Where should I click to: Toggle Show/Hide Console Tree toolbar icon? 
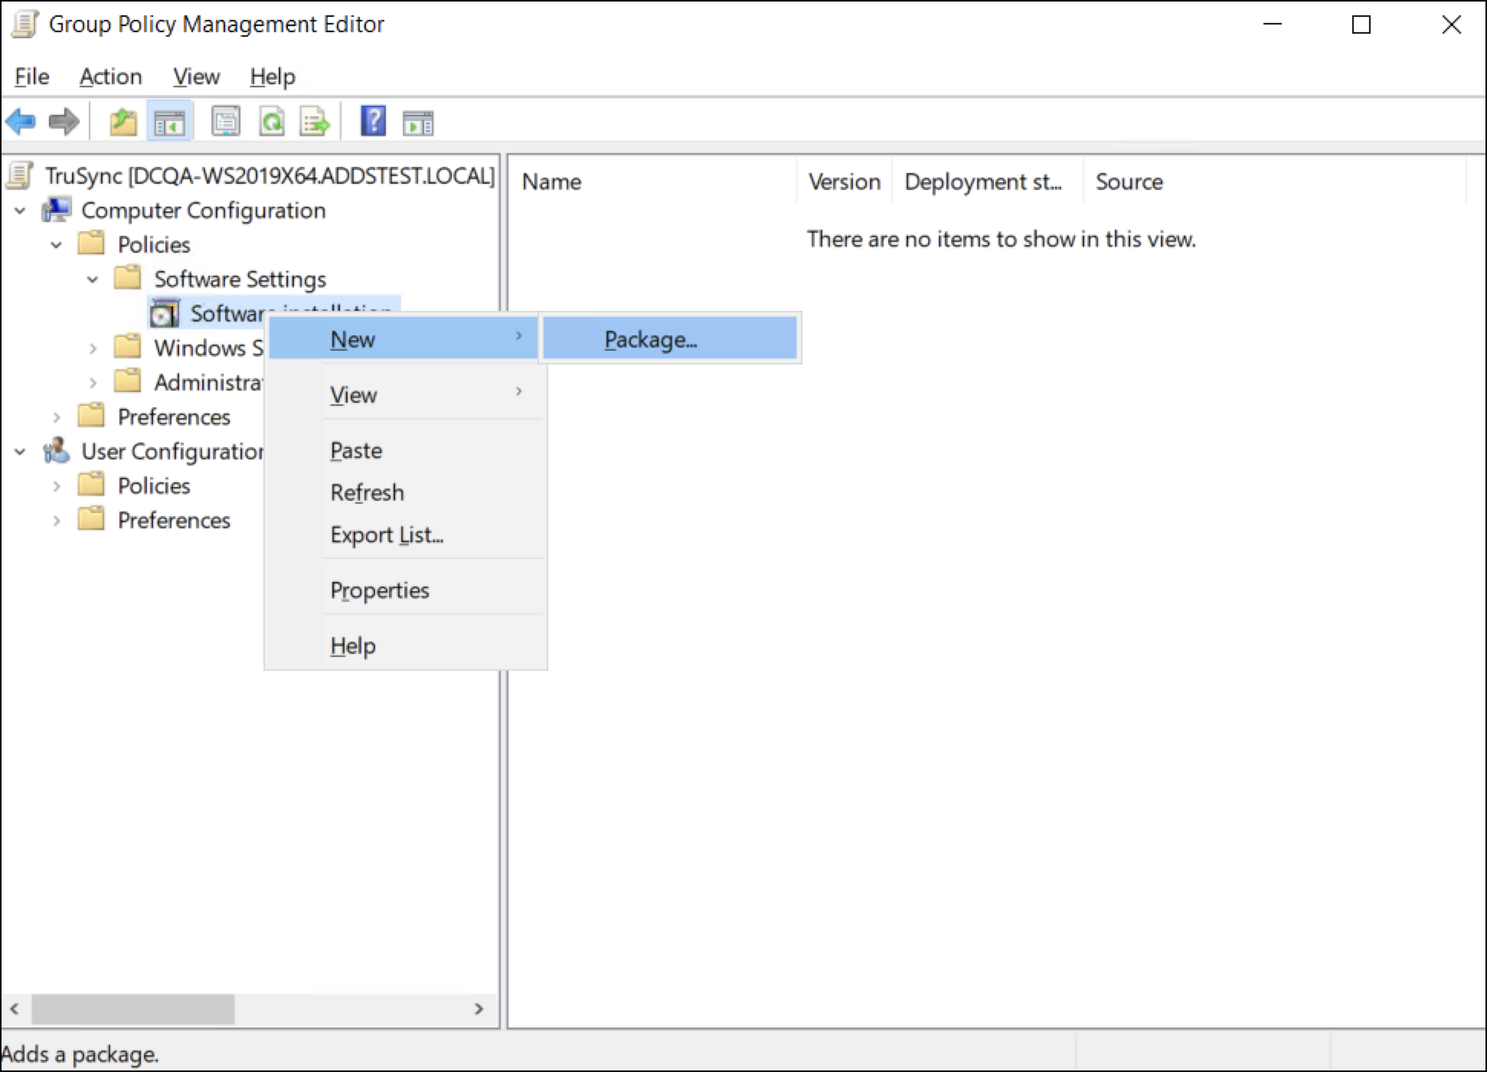point(169,121)
